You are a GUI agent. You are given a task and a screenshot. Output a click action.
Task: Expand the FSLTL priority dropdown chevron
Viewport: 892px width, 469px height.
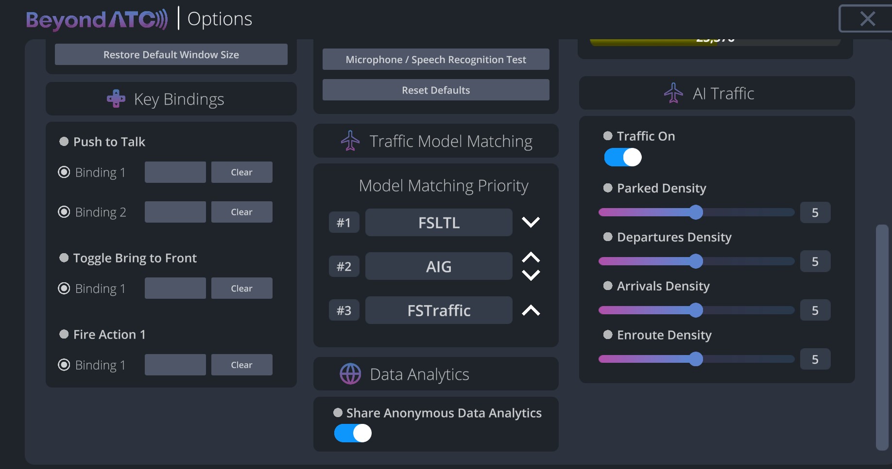click(531, 222)
